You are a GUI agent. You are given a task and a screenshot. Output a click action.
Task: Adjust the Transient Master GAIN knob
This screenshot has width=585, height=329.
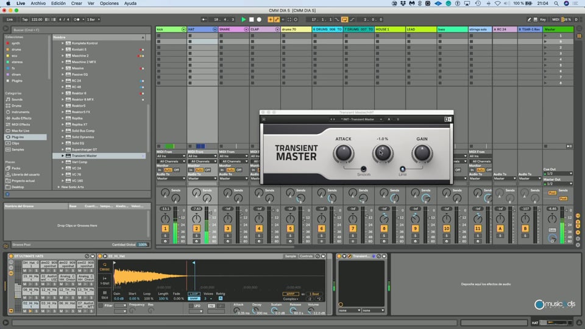(422, 153)
